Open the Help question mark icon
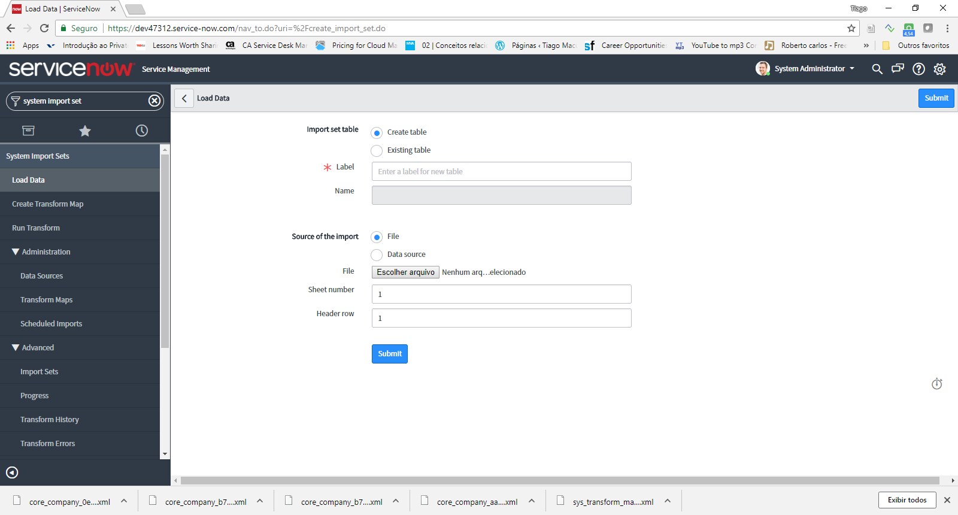The width and height of the screenshot is (958, 515). pos(918,69)
